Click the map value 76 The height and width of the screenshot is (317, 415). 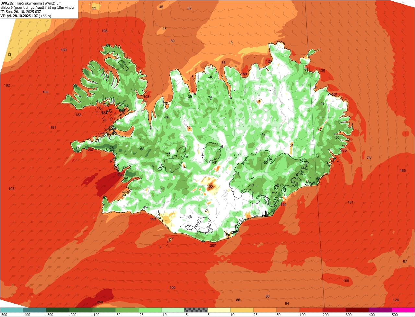369,158
